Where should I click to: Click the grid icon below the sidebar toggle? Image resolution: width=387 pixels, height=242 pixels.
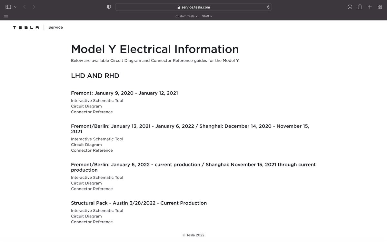pos(6,16)
